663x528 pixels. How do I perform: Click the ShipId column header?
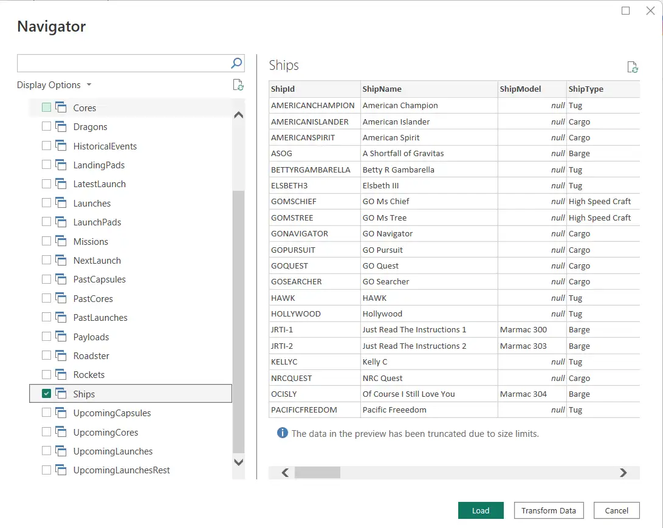click(x=315, y=89)
